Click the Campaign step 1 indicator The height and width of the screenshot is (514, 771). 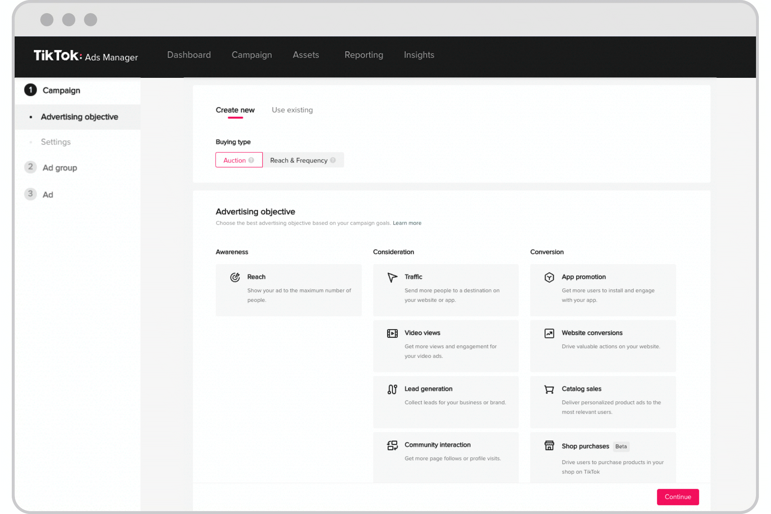click(x=30, y=90)
